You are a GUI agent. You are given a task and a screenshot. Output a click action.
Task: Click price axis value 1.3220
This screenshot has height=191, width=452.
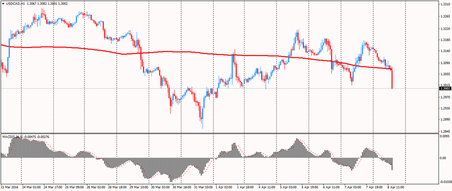pyautogui.click(x=445, y=28)
